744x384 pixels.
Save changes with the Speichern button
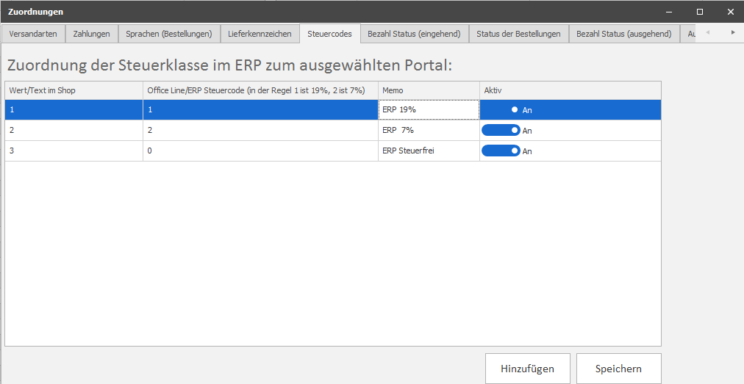(618, 369)
